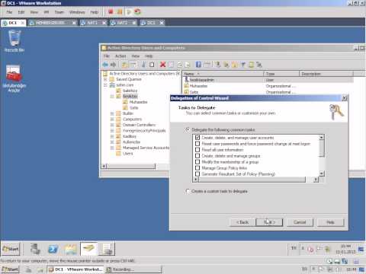The height and width of the screenshot is (274, 366).
Task: Check Create, delete and manage groups
Action: [197, 156]
